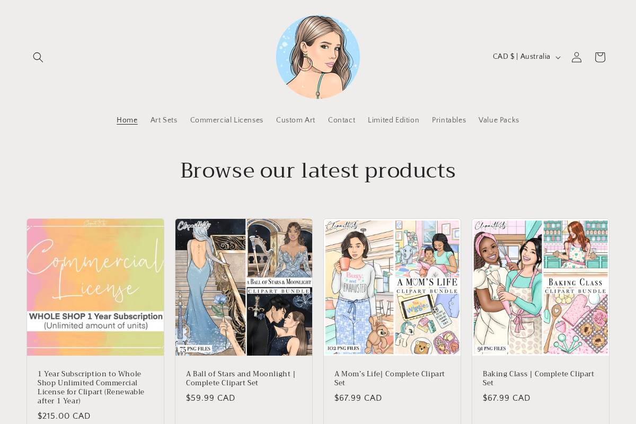
Task: Expand the CAD $ | Australia selector
Action: pos(526,57)
